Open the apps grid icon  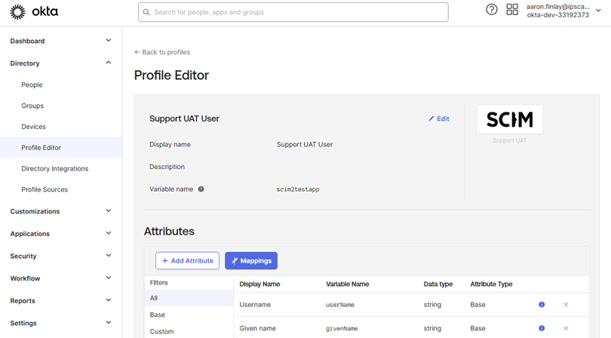[512, 10]
